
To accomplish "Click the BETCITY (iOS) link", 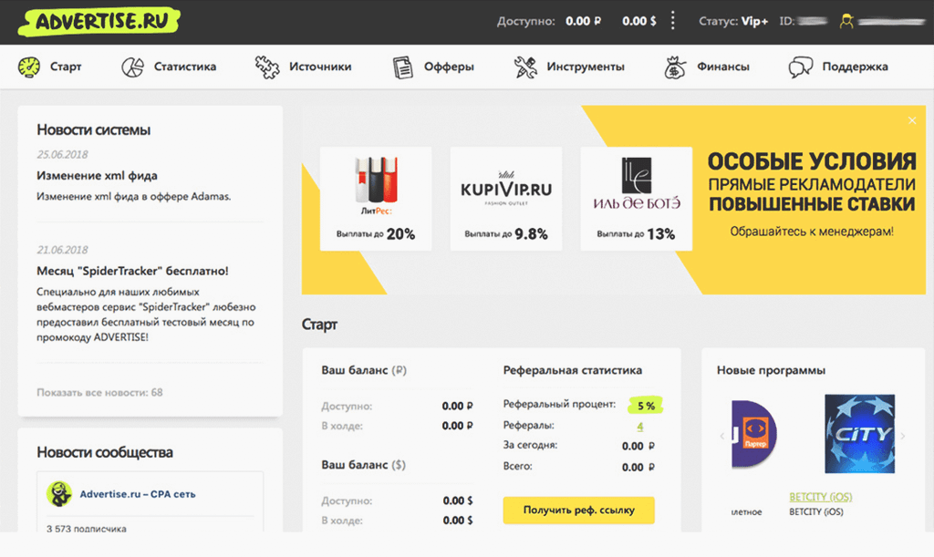I will coord(821,497).
